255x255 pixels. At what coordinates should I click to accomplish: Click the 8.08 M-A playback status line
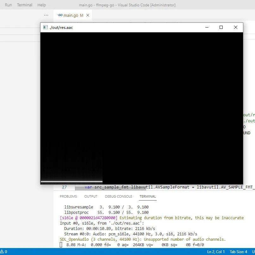tap(135, 245)
